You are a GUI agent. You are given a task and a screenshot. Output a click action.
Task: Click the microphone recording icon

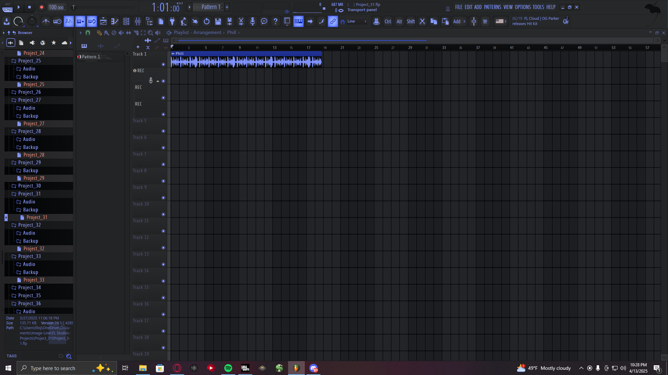point(253,22)
